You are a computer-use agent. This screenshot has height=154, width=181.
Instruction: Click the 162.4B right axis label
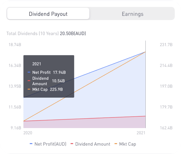tap(167, 128)
